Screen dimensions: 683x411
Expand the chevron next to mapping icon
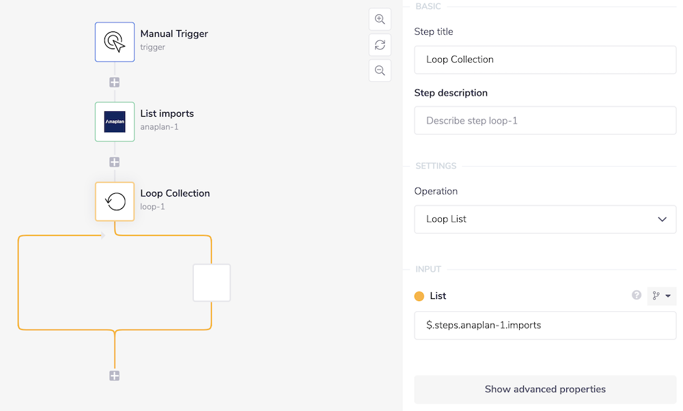[667, 296]
